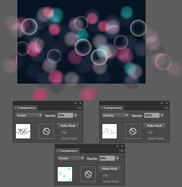The width and height of the screenshot is (182, 187).
Task: Click empty mask thumbnail in Overlay panel
Action: click(x=133, y=131)
